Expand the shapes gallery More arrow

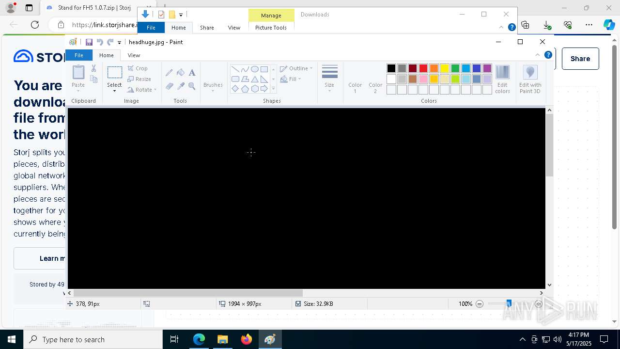273,89
